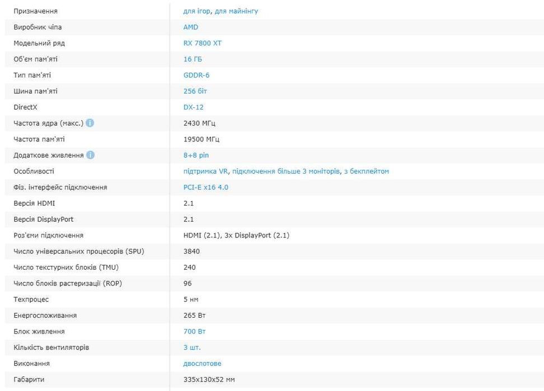Follow the 'підтримка VR' link

point(206,171)
